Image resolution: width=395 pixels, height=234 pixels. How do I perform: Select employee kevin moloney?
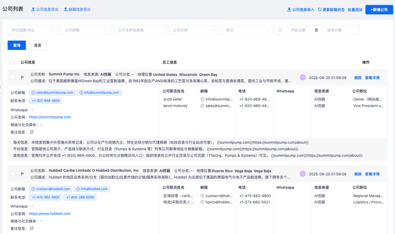coord(175,106)
